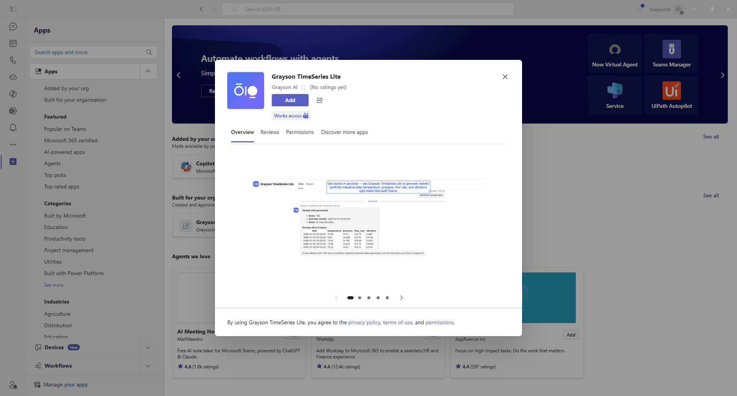Go to the previous screenshot in the carousel
Screen dimensions: 737x396
[x=336, y=298]
